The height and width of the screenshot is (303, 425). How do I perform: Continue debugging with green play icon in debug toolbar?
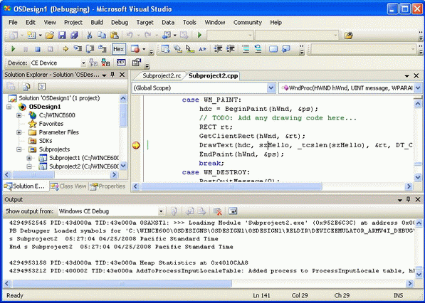13,49
